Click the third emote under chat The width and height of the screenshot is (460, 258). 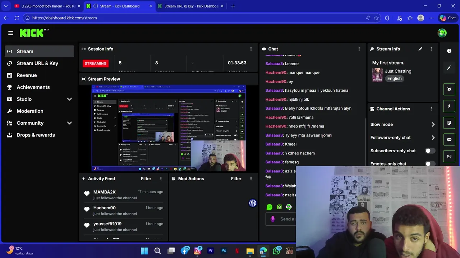click(x=289, y=207)
